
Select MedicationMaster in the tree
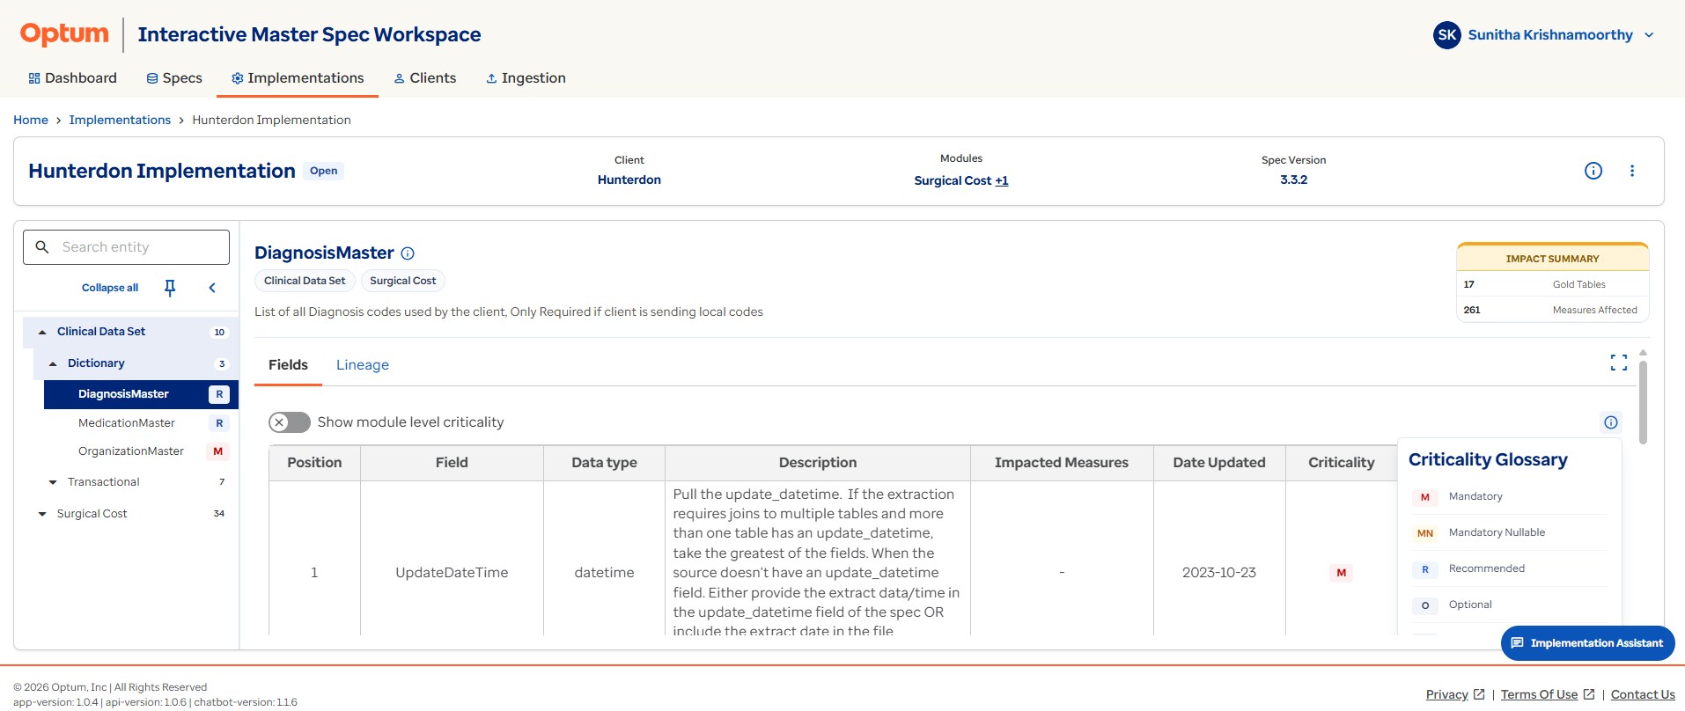pos(126,423)
